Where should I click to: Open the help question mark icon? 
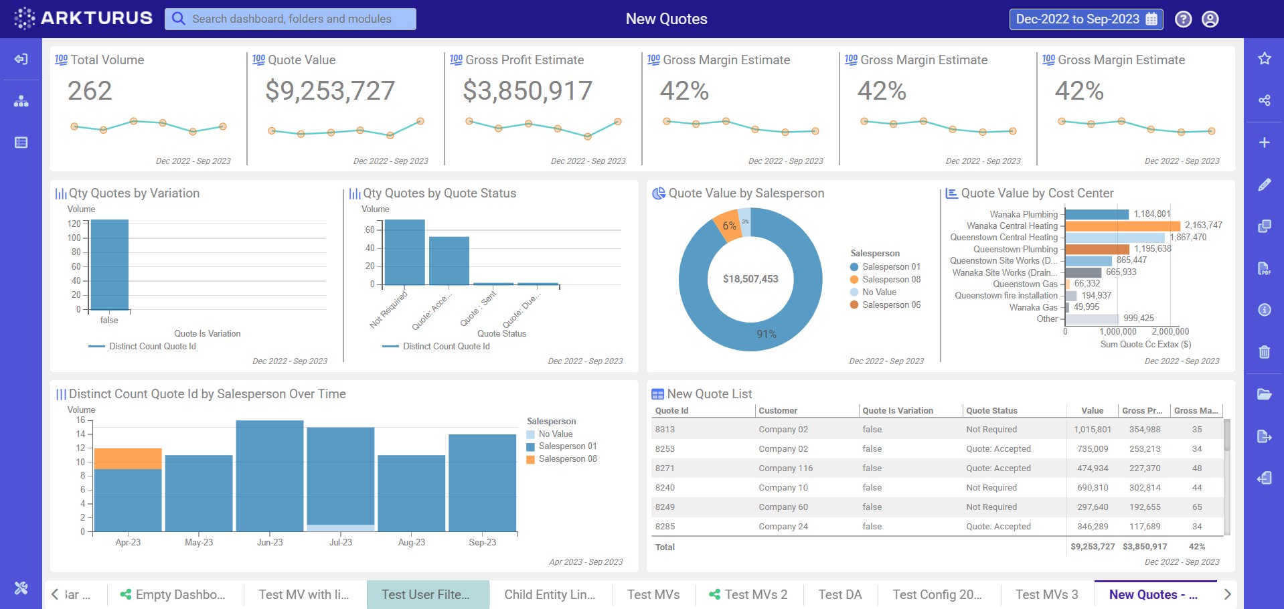point(1183,19)
